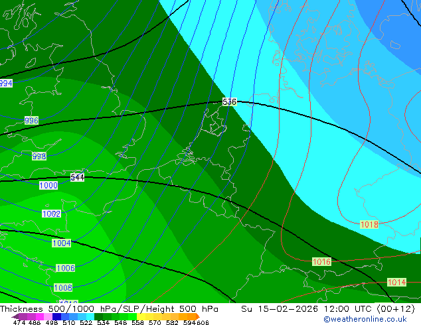Click the legend value 570

[x=155, y=322]
